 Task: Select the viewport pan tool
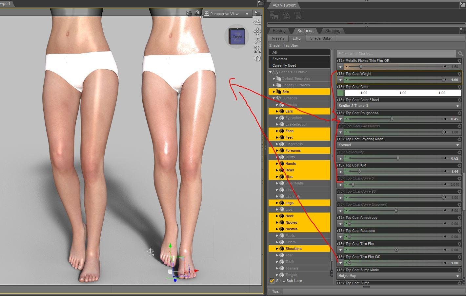257,31
